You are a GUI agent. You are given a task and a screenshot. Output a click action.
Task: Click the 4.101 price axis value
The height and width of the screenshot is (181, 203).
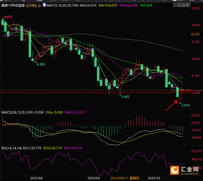pos(196,76)
